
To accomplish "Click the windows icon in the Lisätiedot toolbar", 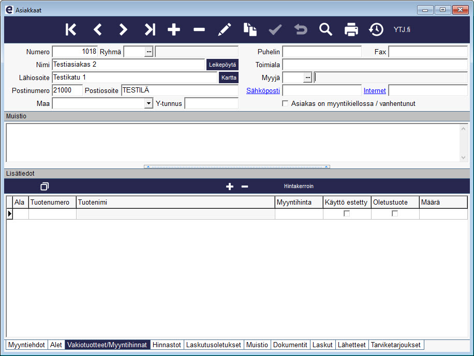I will [45, 187].
